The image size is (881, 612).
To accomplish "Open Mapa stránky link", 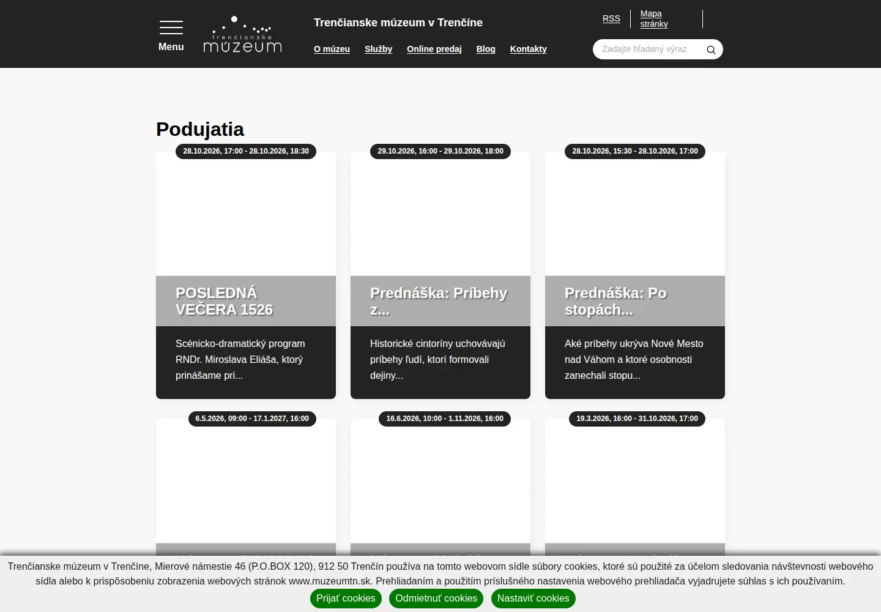I will pyautogui.click(x=654, y=19).
